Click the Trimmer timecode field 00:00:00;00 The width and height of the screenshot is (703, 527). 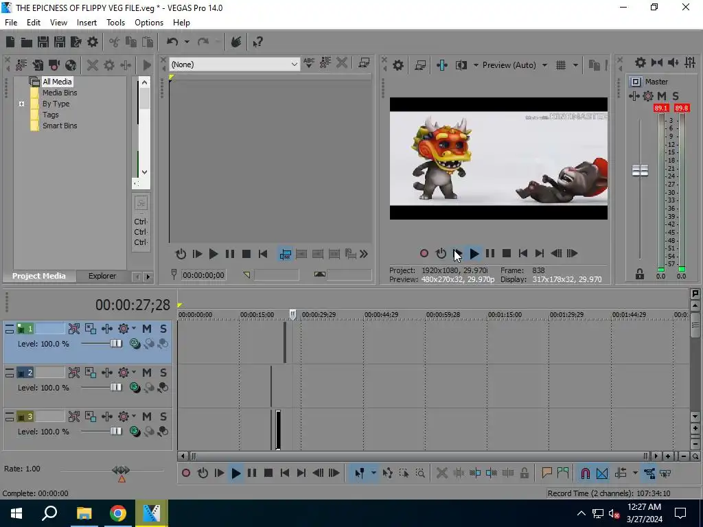pos(203,275)
